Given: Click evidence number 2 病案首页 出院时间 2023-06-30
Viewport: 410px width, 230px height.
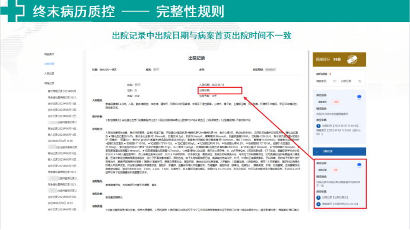Looking at the screenshot, I should click(x=337, y=204).
